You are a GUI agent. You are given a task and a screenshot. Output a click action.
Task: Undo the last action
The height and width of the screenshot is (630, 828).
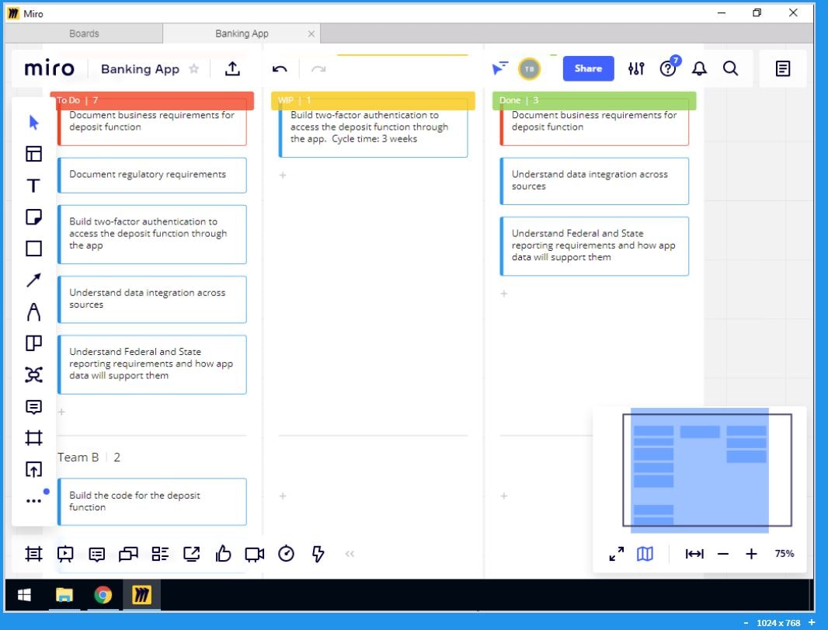tap(280, 68)
